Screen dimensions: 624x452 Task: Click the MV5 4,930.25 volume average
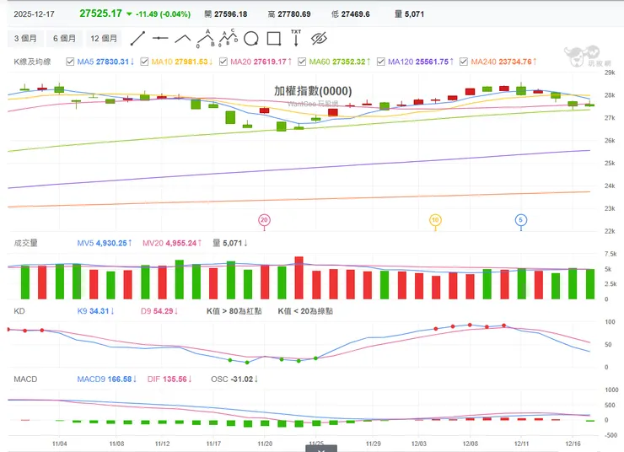click(105, 243)
